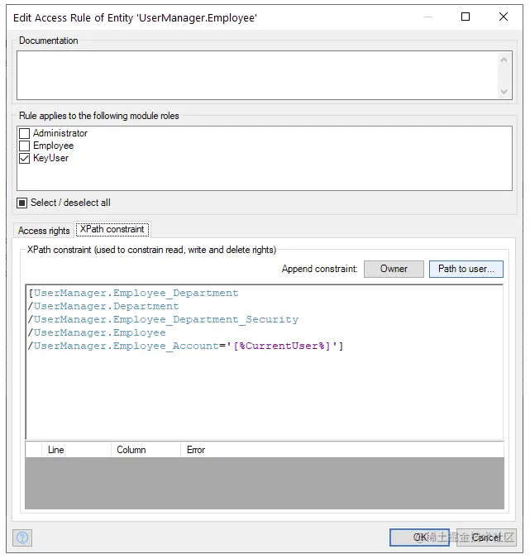Open the help icon at bottom left
530x559 pixels.
[x=22, y=537]
